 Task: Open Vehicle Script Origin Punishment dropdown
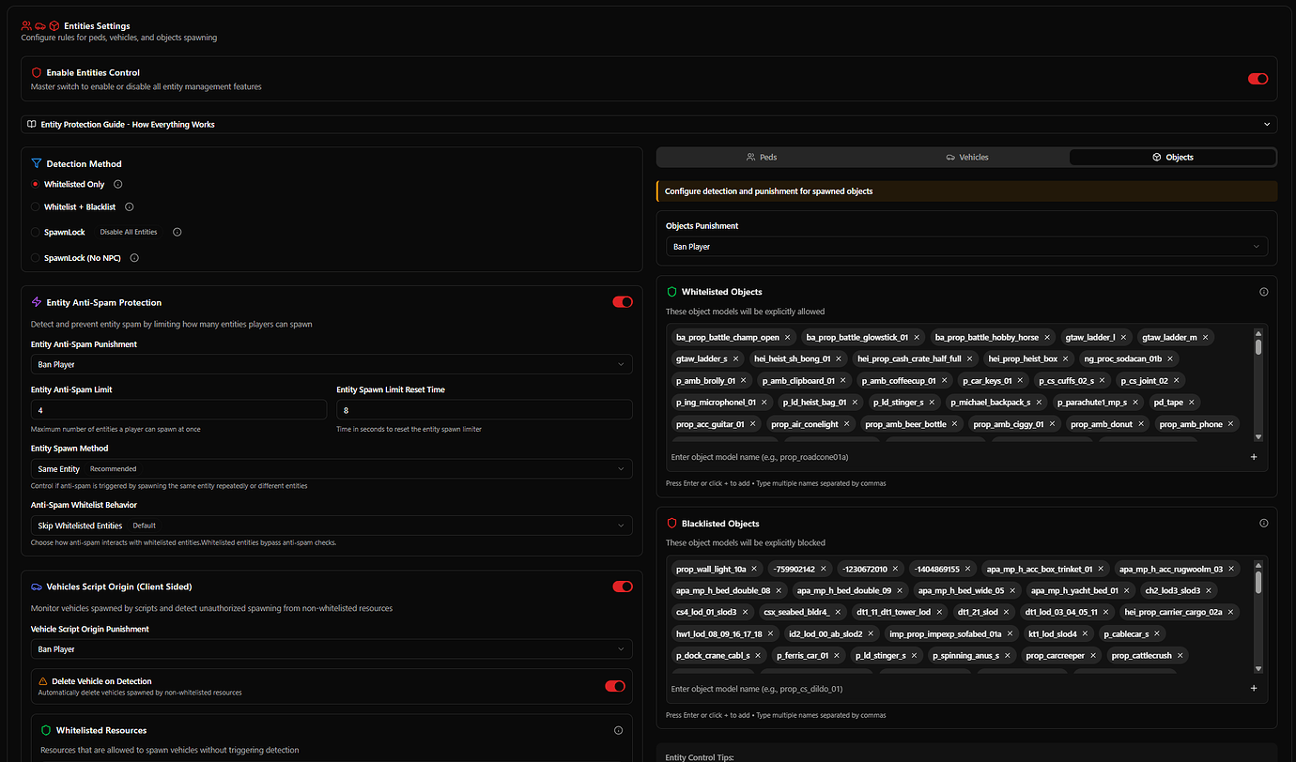pyautogui.click(x=332, y=649)
